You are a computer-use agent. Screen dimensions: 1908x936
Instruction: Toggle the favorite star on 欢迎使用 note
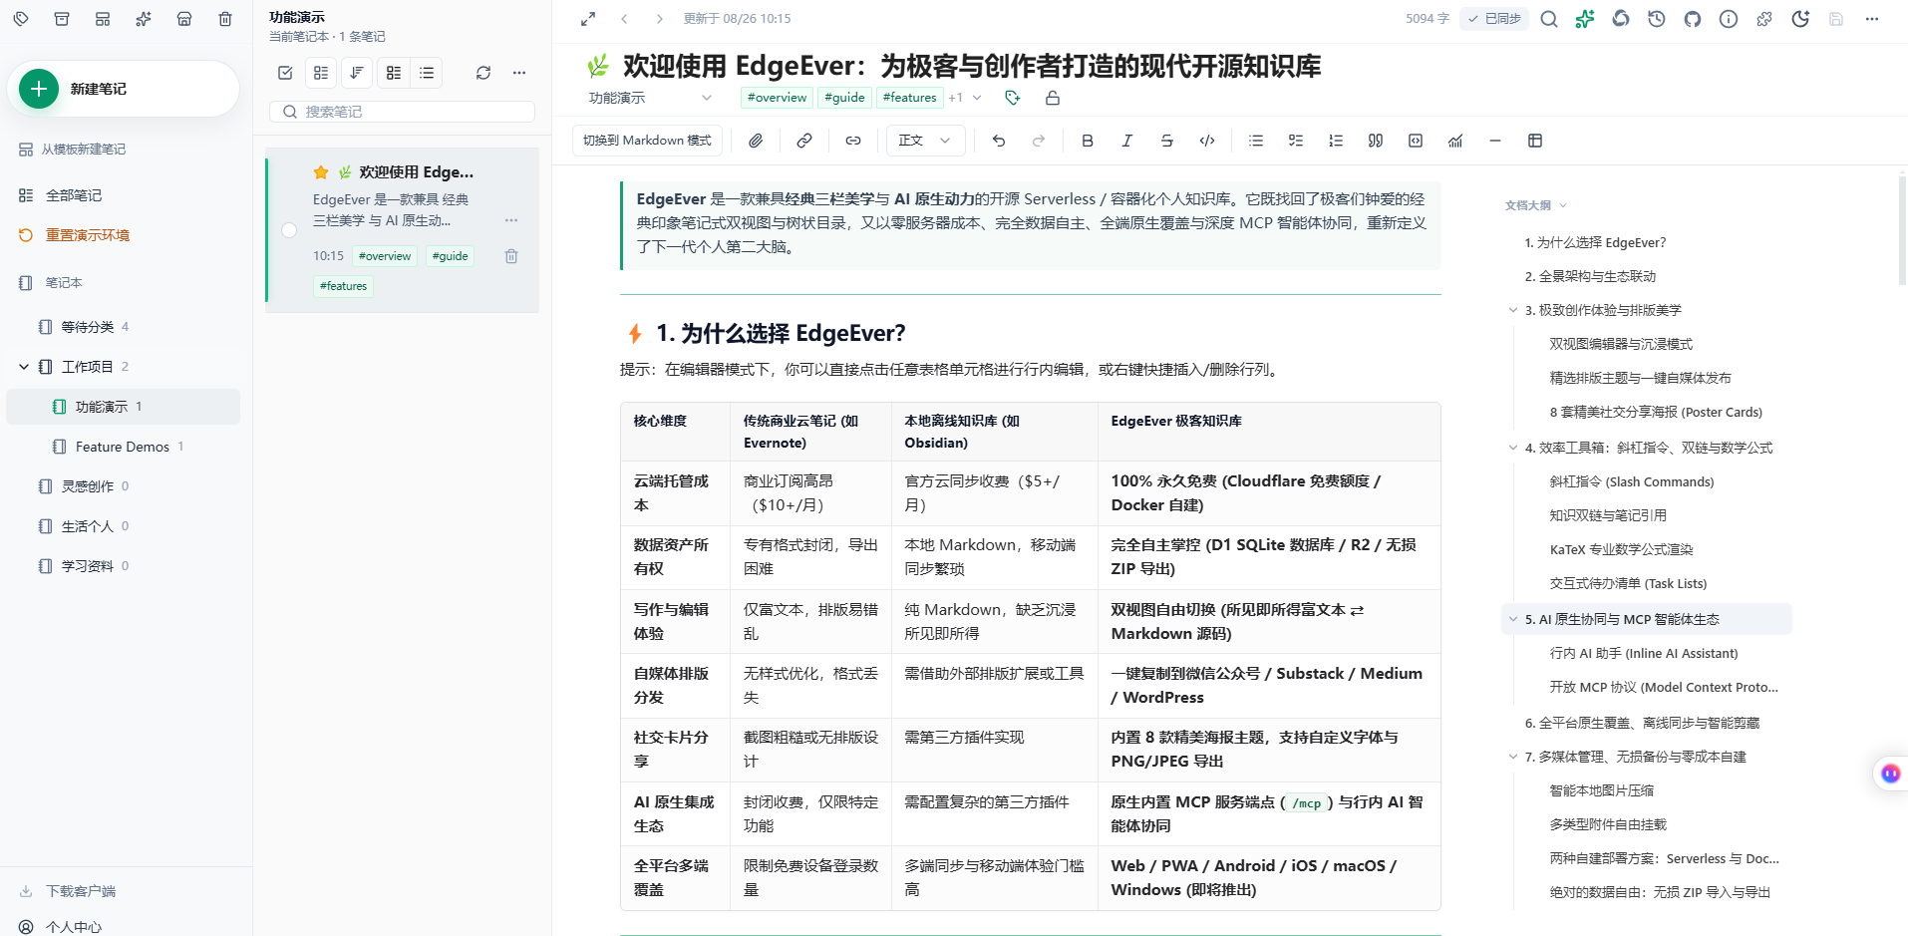[321, 172]
